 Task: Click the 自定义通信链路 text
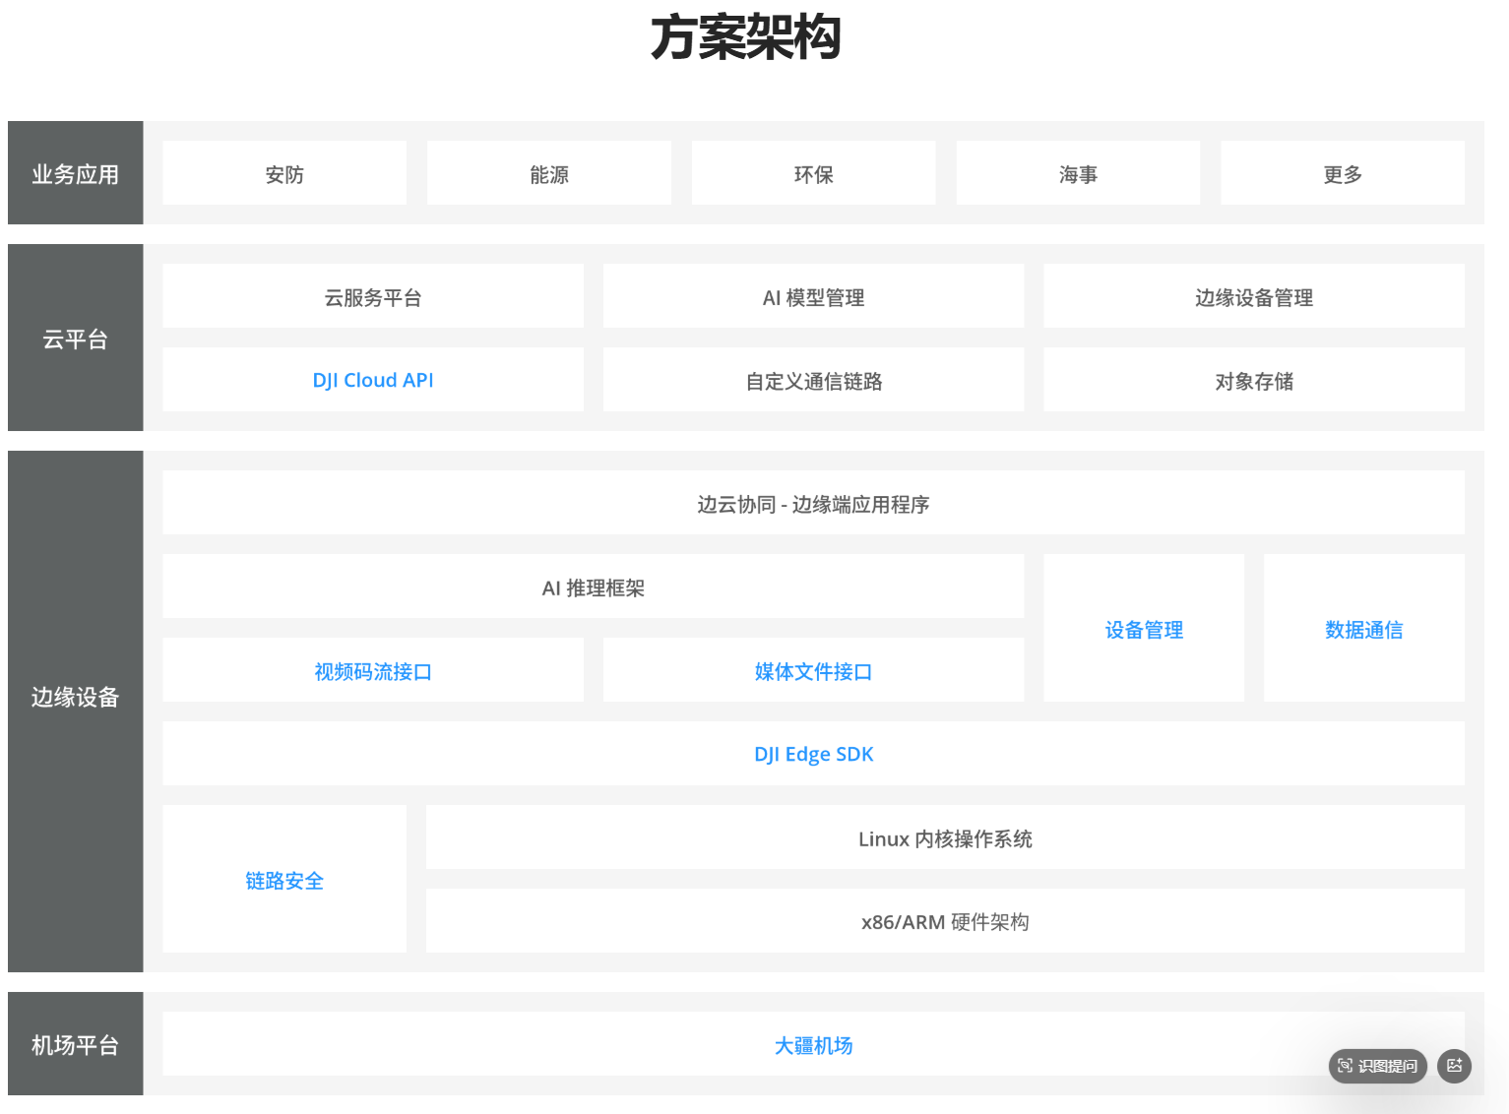tap(814, 381)
